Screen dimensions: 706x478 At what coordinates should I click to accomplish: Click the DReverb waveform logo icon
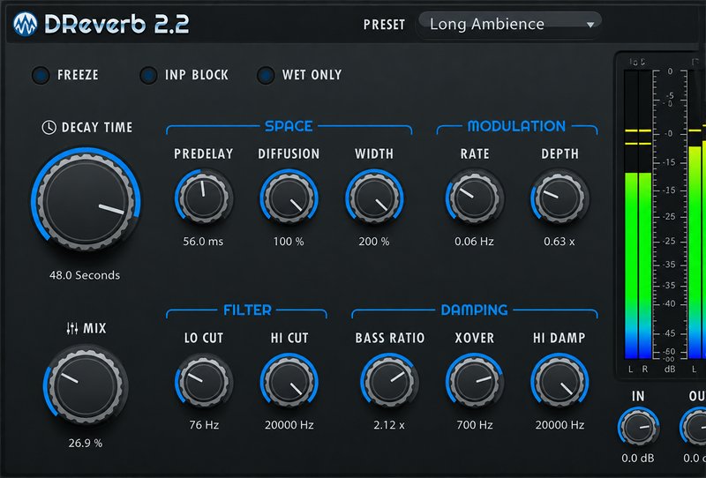[25, 25]
